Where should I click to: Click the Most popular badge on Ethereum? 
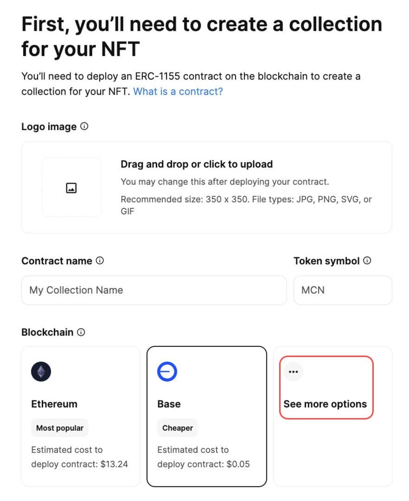(60, 428)
